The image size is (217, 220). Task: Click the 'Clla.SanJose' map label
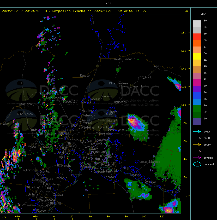(x=118, y=83)
